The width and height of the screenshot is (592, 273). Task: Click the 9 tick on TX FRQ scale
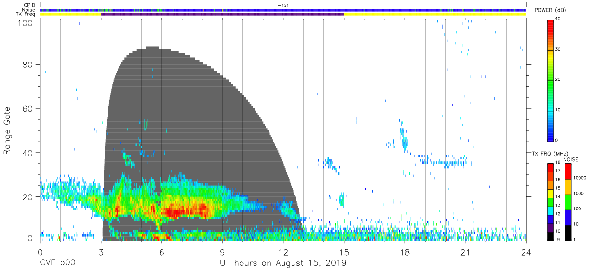(558, 239)
